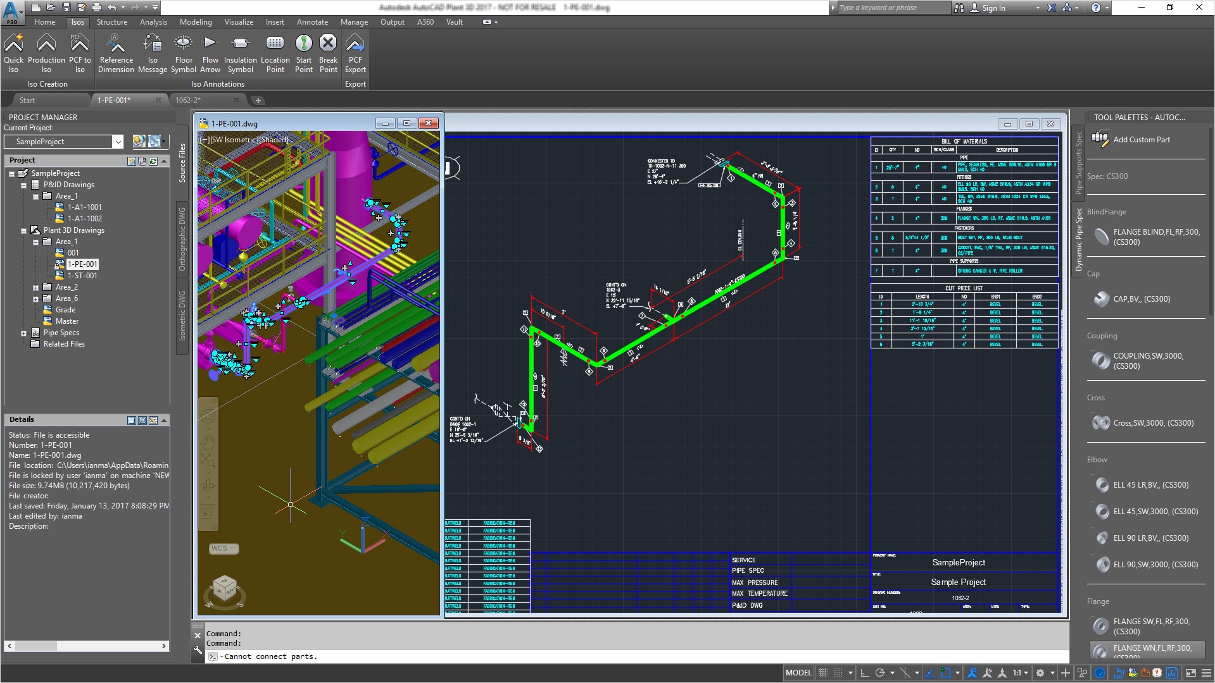Expand the Pipe Specs tree node
The width and height of the screenshot is (1215, 683).
[24, 333]
